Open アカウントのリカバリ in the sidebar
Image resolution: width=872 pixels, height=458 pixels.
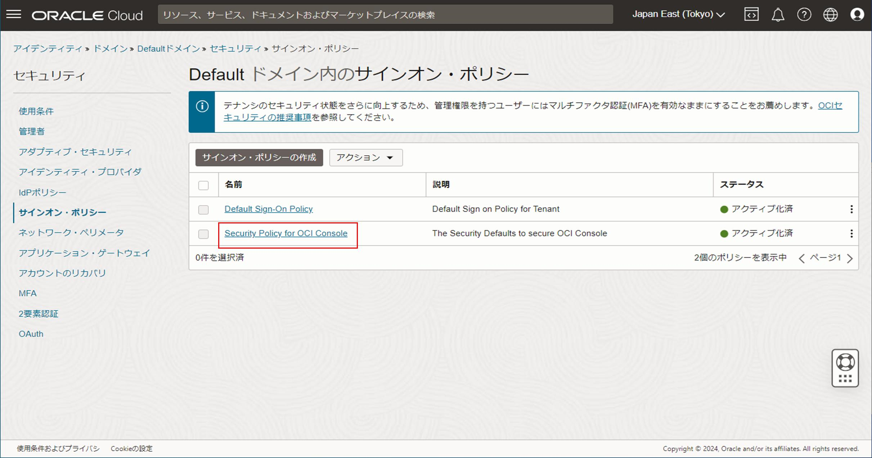62,273
